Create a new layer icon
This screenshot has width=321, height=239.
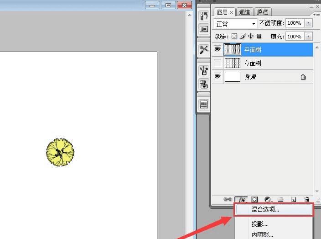294,199
